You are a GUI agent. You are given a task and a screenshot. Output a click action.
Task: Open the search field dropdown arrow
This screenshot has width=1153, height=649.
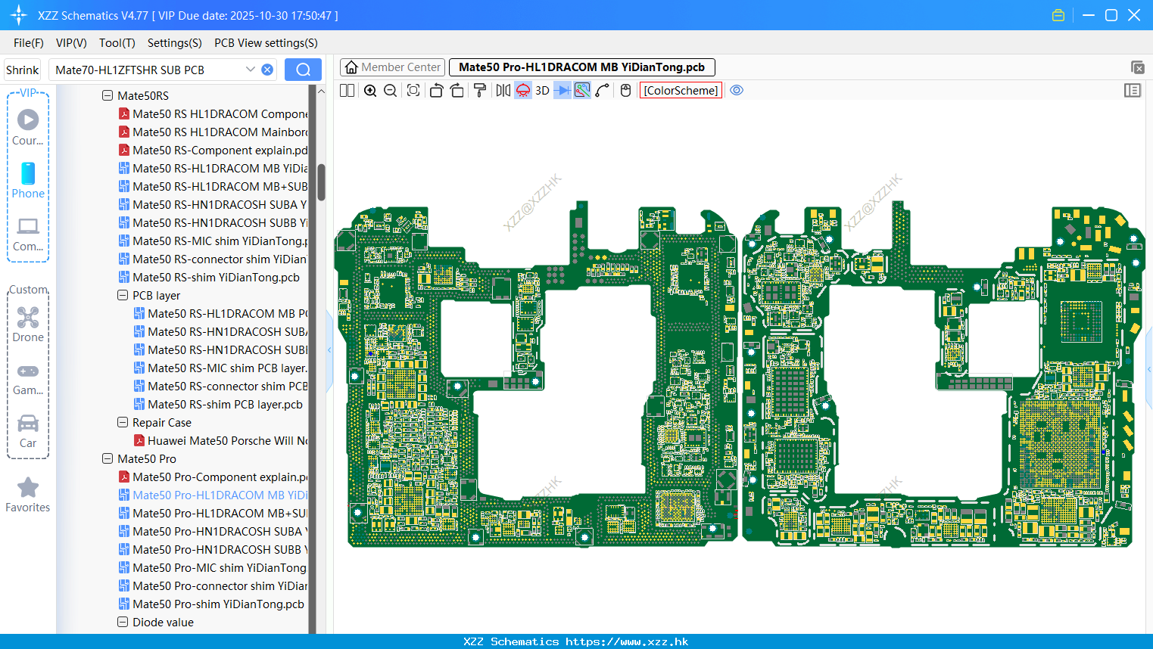251,70
